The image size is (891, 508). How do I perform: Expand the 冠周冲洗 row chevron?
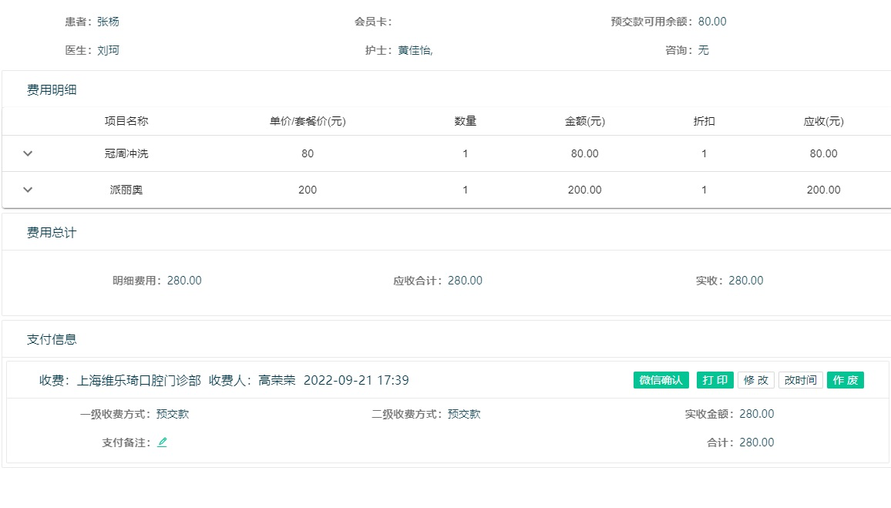[28, 153]
